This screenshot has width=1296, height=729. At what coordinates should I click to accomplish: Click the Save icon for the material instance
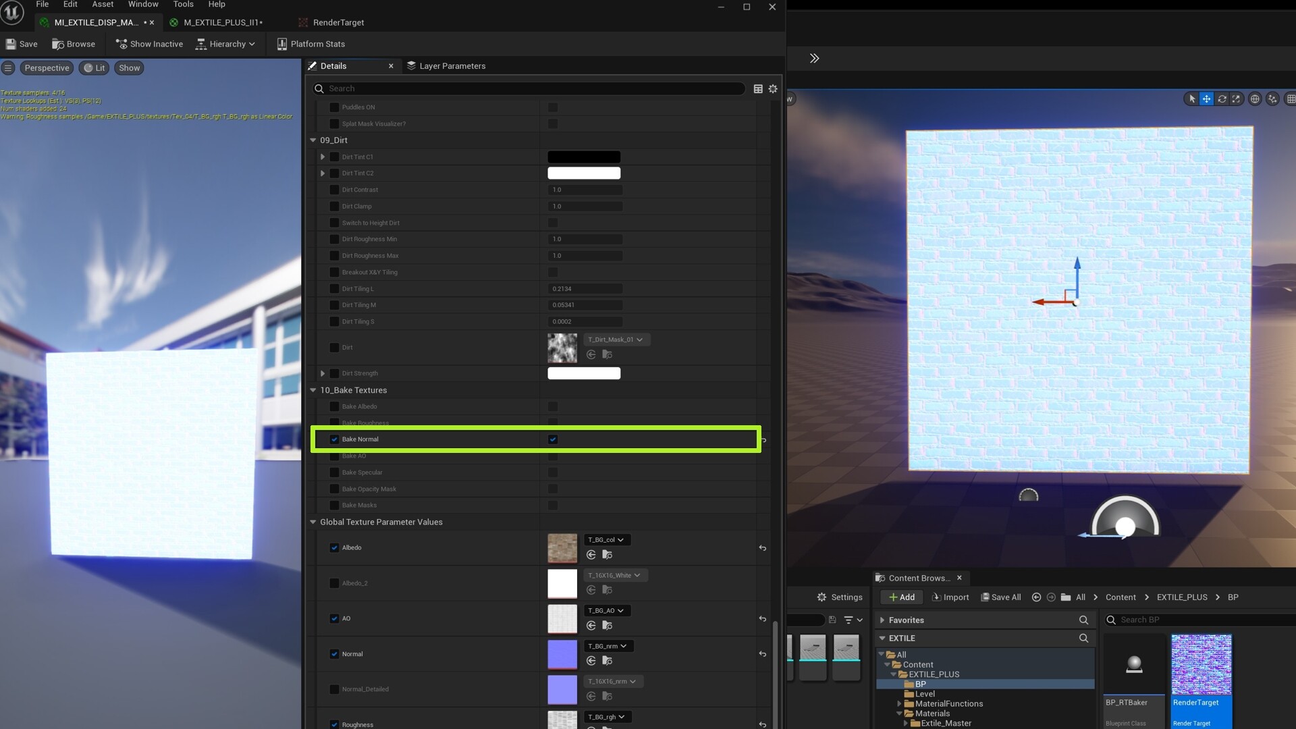tap(22, 44)
